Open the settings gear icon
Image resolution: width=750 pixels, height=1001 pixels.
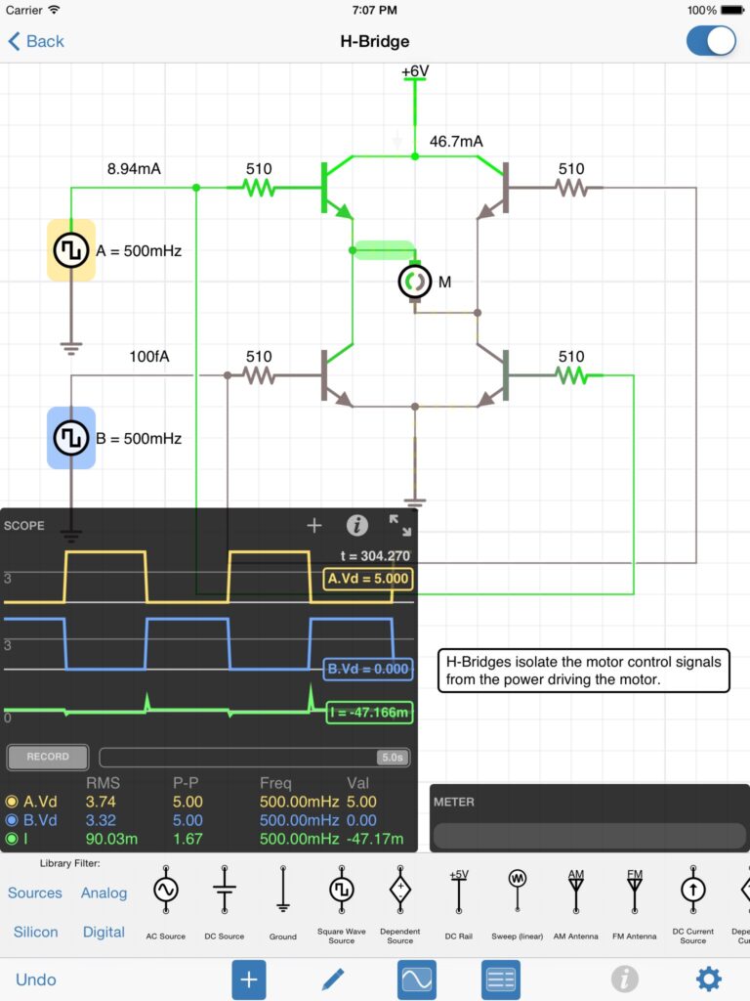tap(708, 979)
